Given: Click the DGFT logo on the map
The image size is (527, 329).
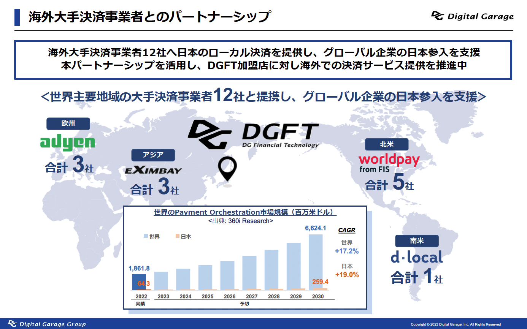Looking at the screenshot, I should tap(253, 135).
